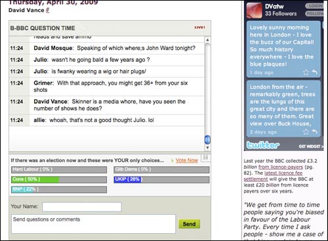Image resolution: width=328 pixels, height=241 pixels.
Task: Click the Login button in Twitter widget
Action: pyautogui.click(x=314, y=6)
